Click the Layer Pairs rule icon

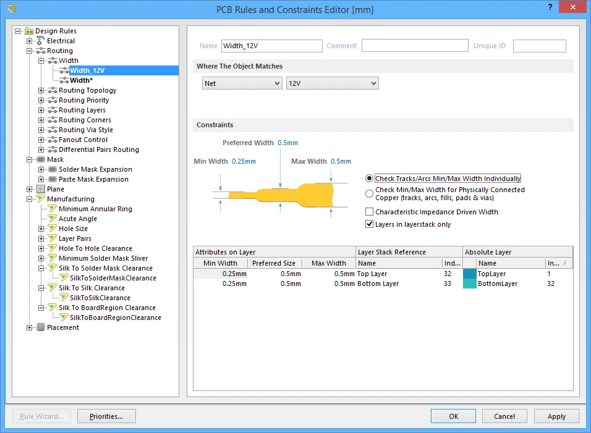(53, 238)
